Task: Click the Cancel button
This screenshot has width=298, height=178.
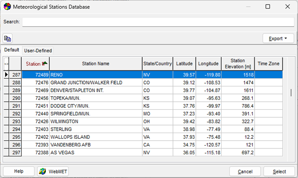Action: [x=245, y=171]
